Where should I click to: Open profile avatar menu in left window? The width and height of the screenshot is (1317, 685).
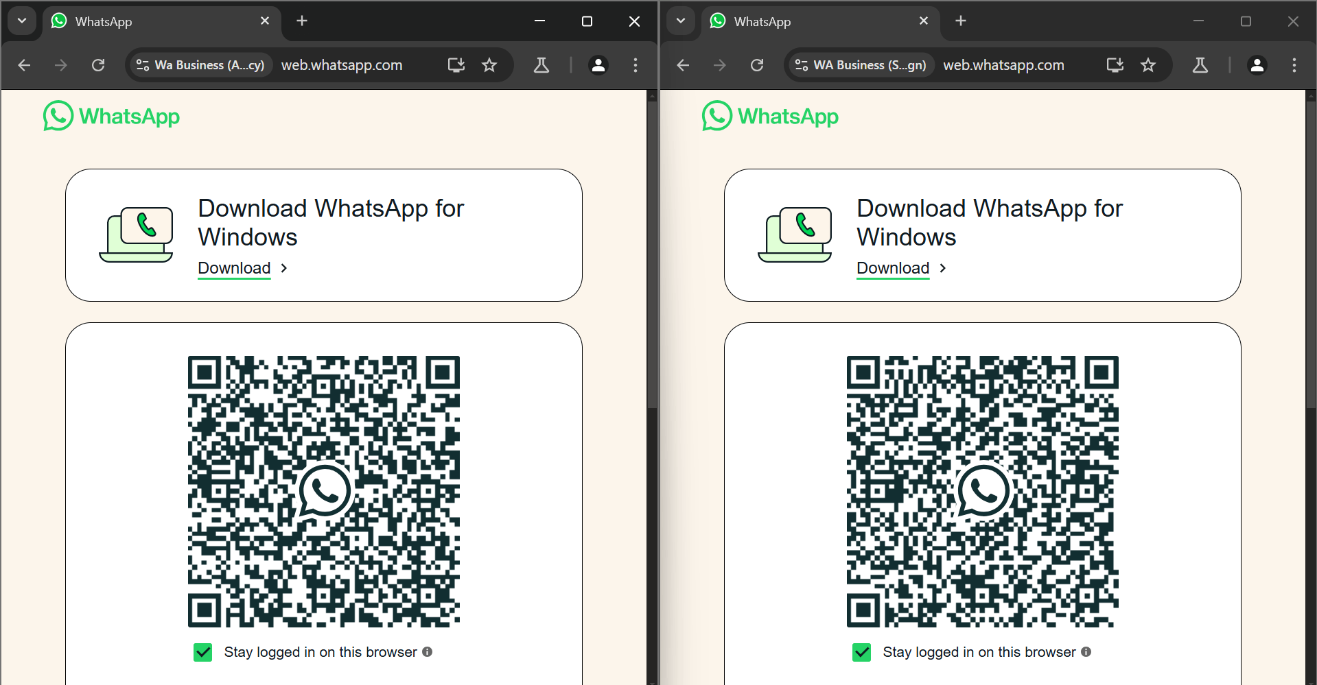tap(598, 65)
